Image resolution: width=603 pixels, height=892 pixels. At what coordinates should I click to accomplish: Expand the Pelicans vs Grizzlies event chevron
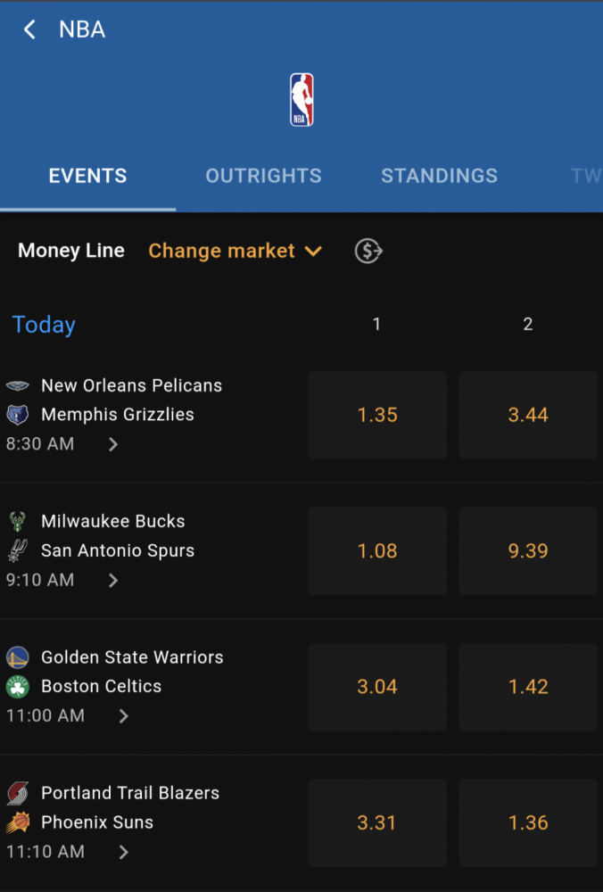coord(113,444)
